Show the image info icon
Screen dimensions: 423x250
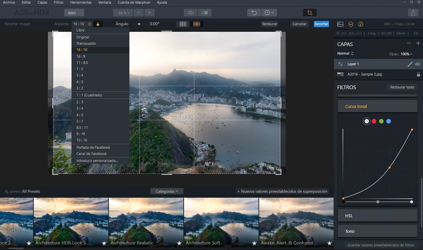click(x=361, y=24)
